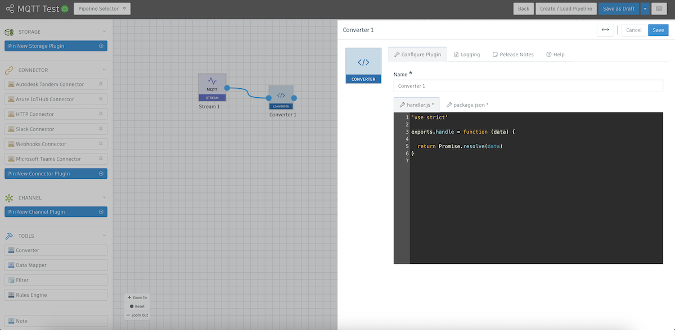Open the Pipeline Selector dropdown
The height and width of the screenshot is (330, 675).
pyautogui.click(x=102, y=8)
